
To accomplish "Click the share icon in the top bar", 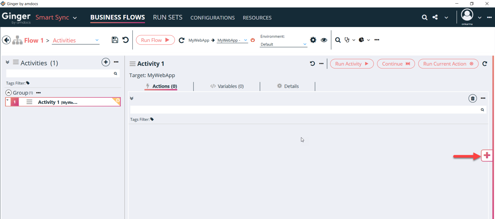I will click(x=435, y=17).
